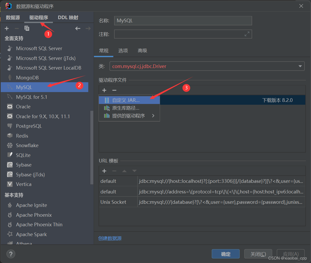This screenshot has height=263, width=311.
Task: Select Sybase (jTds) driver
Action: pyautogui.click(x=30, y=175)
